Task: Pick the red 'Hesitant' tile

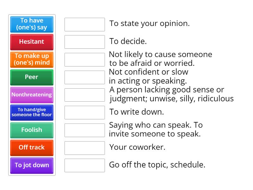Action: pos(32,42)
